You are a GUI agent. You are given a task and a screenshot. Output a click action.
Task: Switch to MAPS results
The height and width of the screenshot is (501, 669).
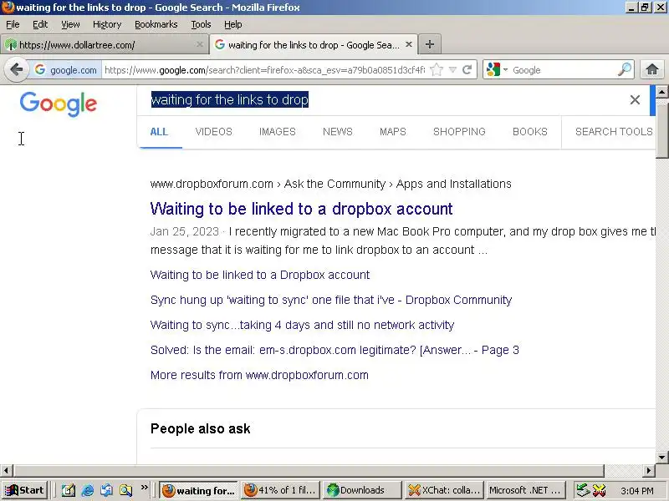click(393, 132)
